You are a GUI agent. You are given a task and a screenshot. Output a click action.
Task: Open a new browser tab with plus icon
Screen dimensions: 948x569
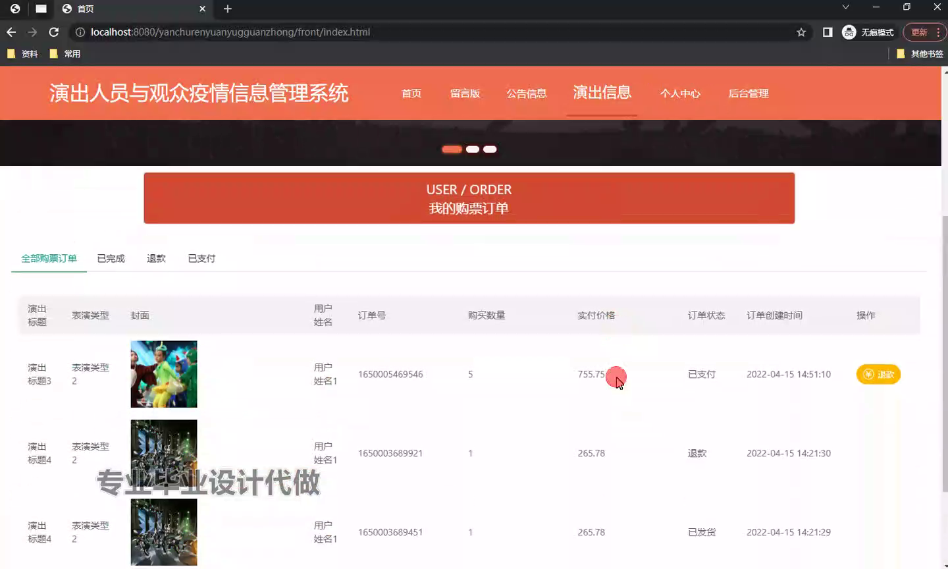pos(228,9)
